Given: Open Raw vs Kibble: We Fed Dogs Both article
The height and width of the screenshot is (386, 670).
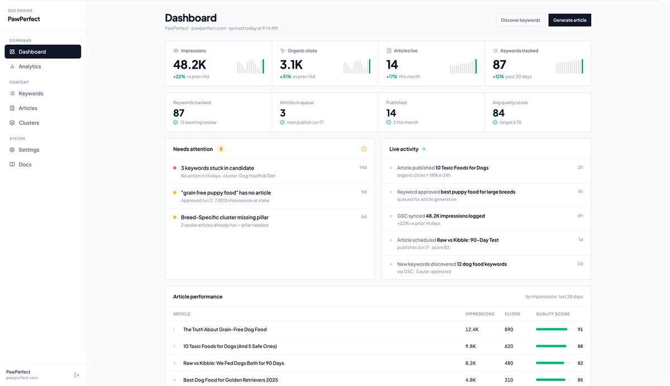Looking at the screenshot, I should (x=233, y=363).
